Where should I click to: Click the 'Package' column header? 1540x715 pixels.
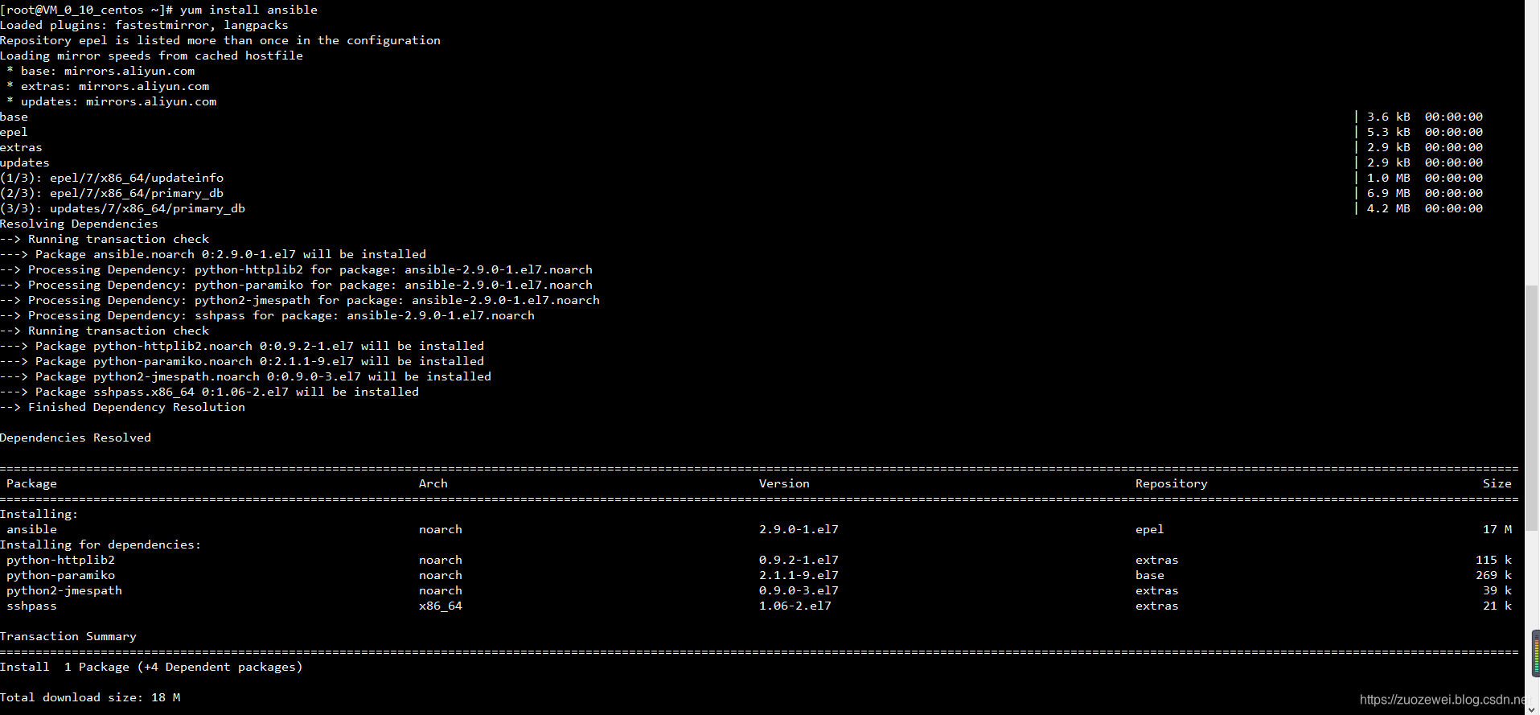pos(31,483)
